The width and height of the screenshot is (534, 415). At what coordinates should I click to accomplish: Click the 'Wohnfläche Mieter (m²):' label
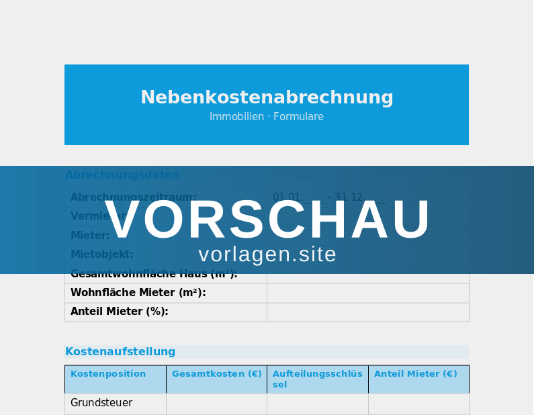click(138, 292)
